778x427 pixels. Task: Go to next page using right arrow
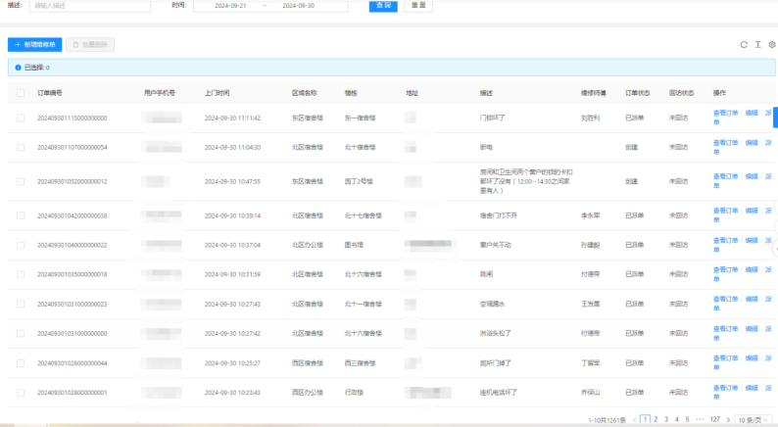[728, 419]
